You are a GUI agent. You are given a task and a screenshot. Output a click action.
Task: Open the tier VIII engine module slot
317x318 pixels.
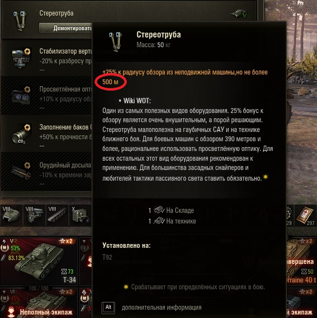pos(34,215)
